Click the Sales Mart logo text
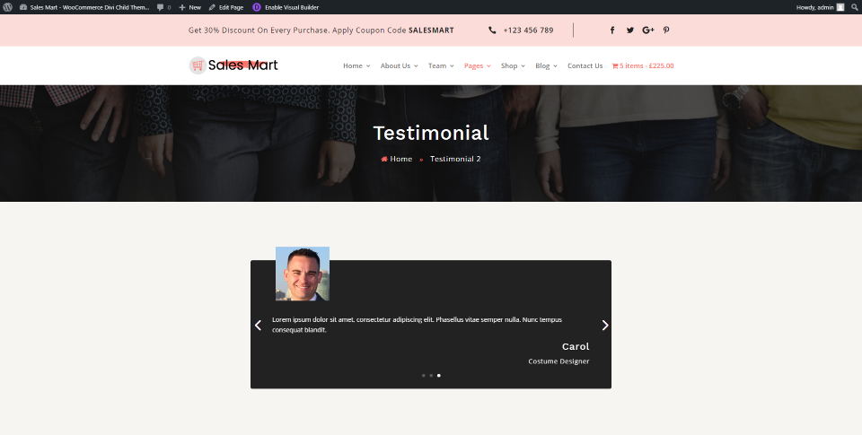The width and height of the screenshot is (862, 435). [243, 65]
